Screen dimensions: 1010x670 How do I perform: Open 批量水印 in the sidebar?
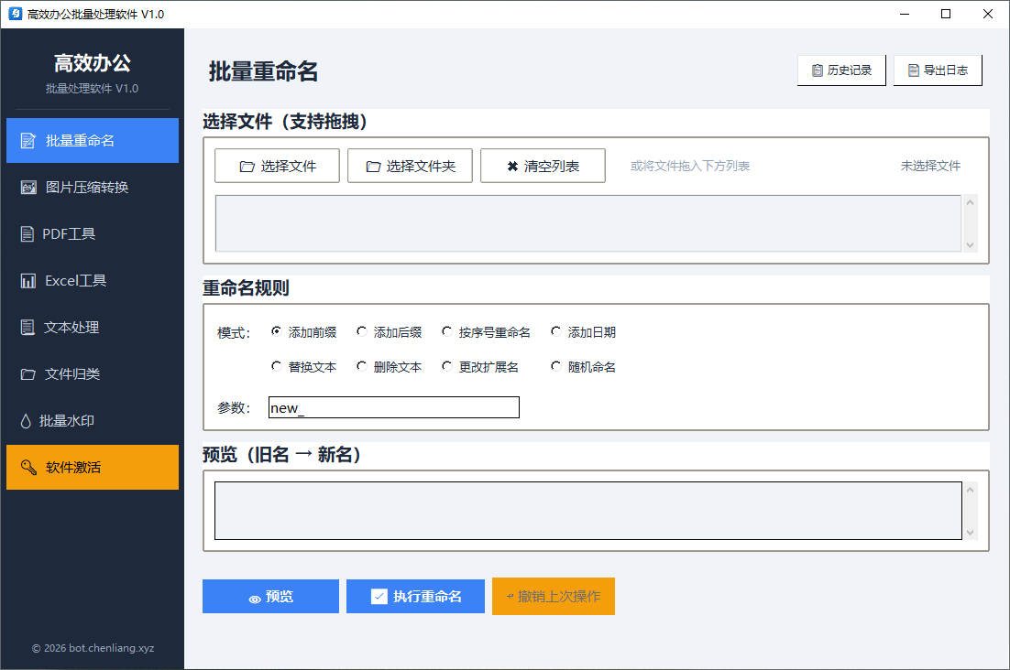pos(93,420)
